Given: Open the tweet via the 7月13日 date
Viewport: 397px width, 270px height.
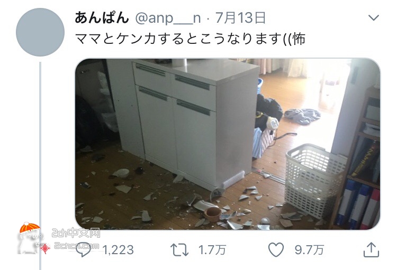Looking at the screenshot, I should point(240,18).
